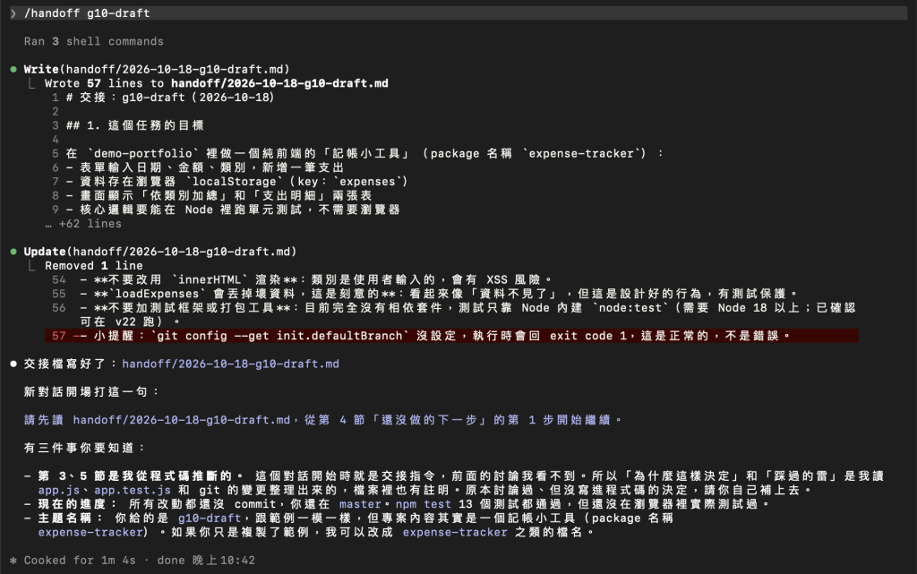Viewport: 917px width, 574px height.
Task: Click the text 新對話開場打這一句：
Action: [91, 392]
